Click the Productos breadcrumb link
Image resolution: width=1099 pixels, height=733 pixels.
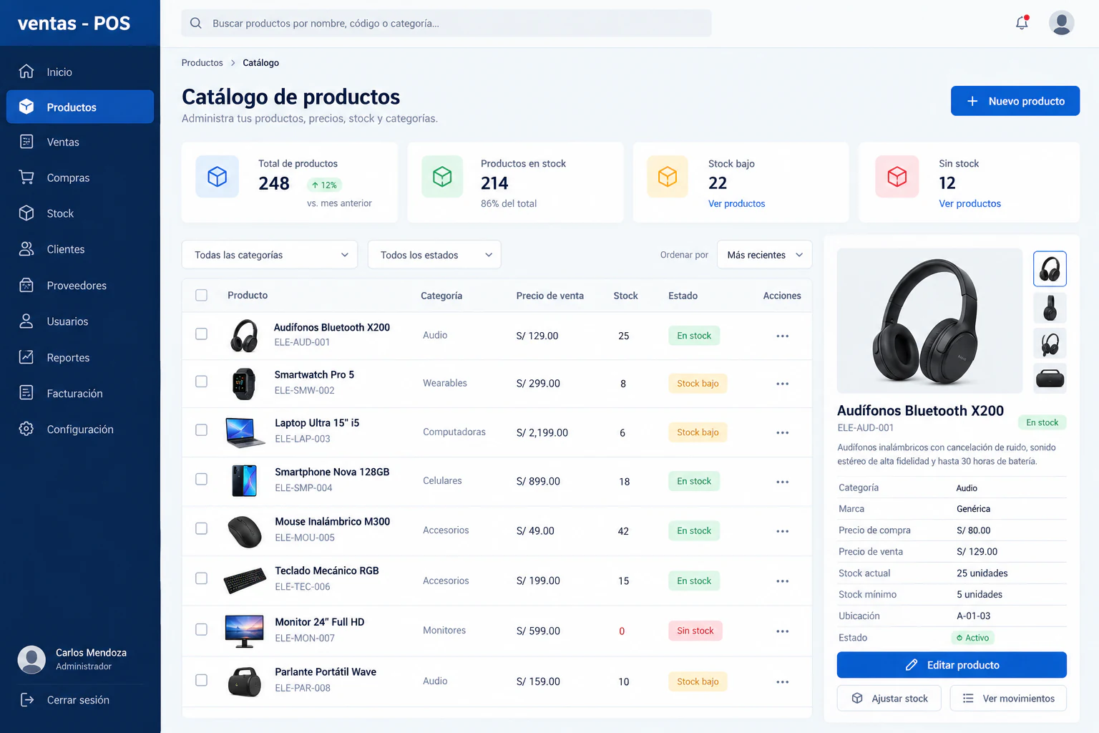coord(202,63)
